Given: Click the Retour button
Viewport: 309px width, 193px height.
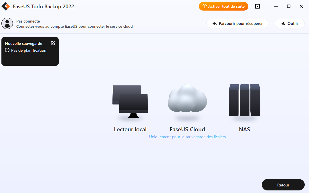Looking at the screenshot, I should 283,185.
